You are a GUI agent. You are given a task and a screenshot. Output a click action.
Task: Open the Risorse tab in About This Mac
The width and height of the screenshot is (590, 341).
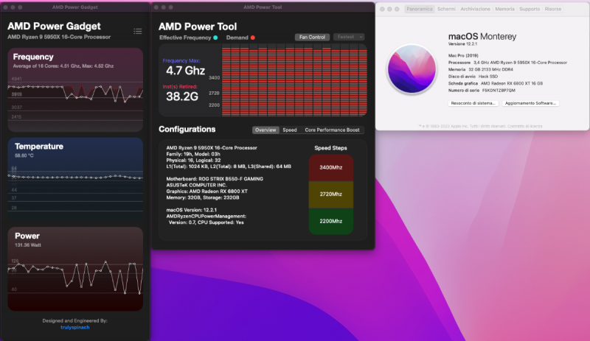tap(552, 9)
